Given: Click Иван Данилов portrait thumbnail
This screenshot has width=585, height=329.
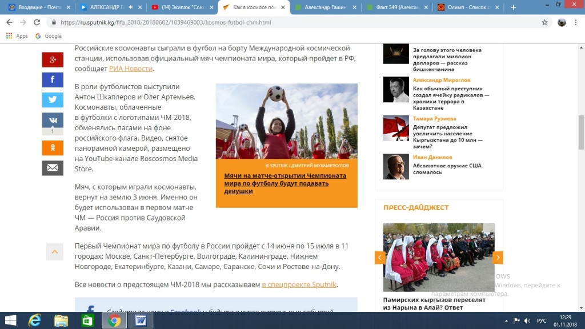Looking at the screenshot, I should point(396,166).
